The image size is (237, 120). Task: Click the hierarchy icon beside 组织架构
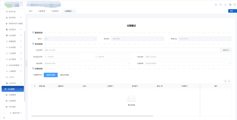pyautogui.click(x=7, y=17)
